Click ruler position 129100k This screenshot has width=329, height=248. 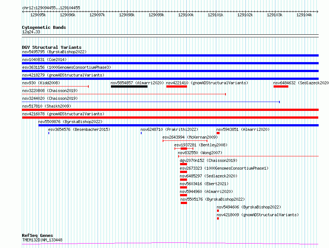coord(186,15)
